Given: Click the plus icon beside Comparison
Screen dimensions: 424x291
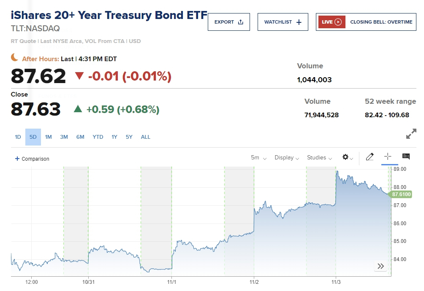Looking at the screenshot, I should pos(17,159).
